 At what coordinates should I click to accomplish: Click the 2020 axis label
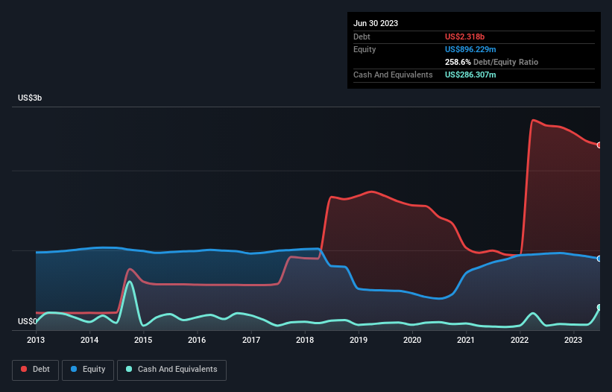pos(412,340)
